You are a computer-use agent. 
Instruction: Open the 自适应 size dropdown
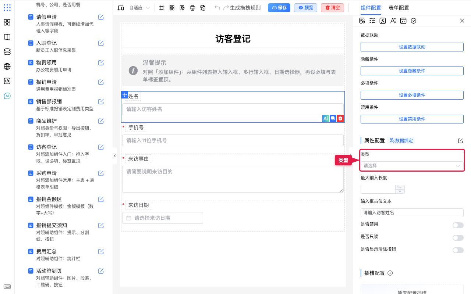[x=139, y=8]
